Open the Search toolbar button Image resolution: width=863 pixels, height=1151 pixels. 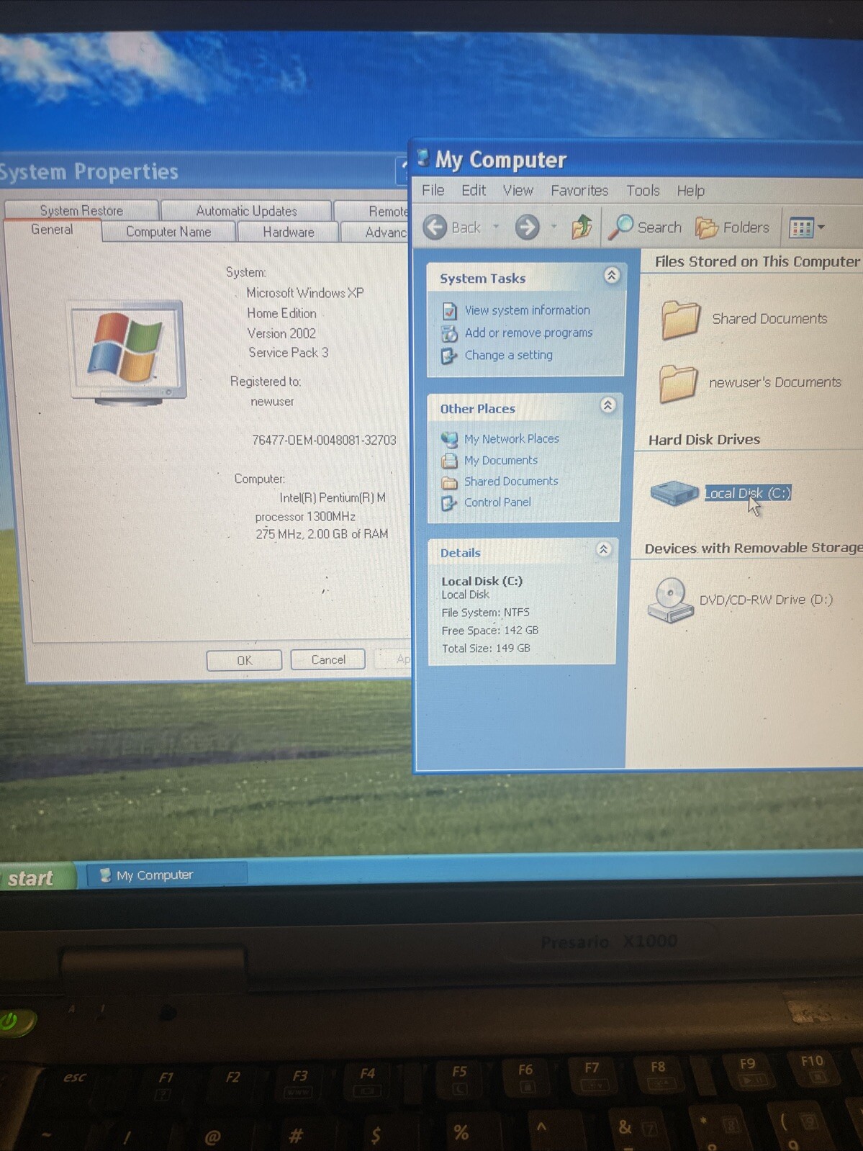645,227
